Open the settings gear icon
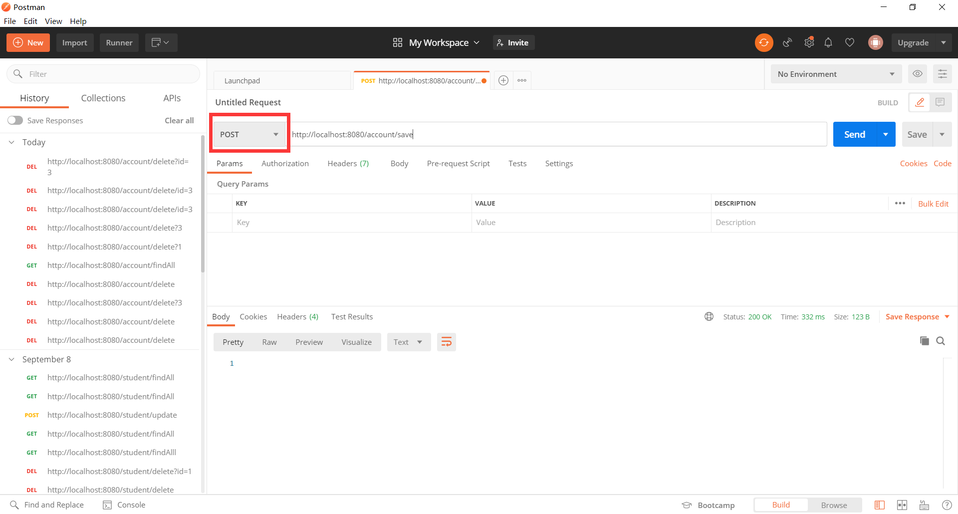Viewport: 958px width, 514px height. tap(809, 42)
